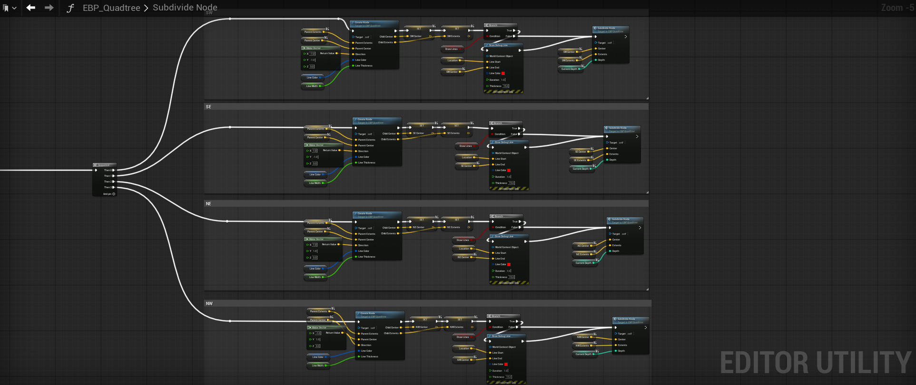Click Line Color red swatch in SE section

509,170
